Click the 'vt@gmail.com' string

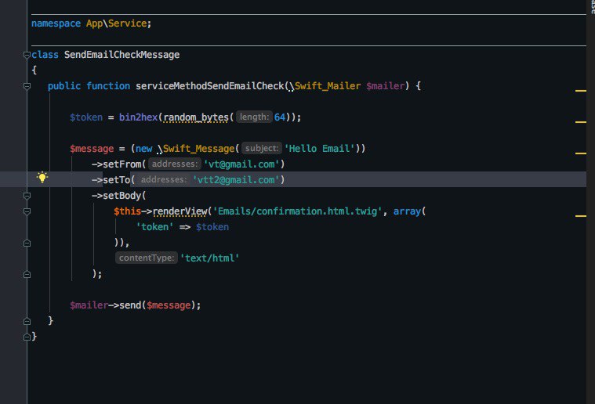tap(241, 164)
